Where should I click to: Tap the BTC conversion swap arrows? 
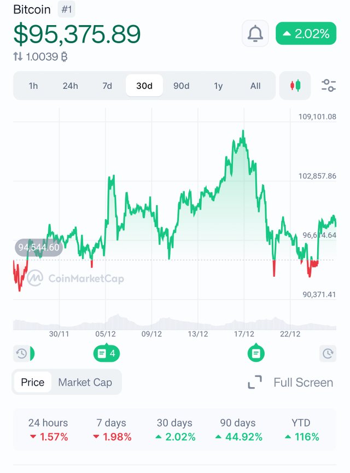(x=18, y=56)
